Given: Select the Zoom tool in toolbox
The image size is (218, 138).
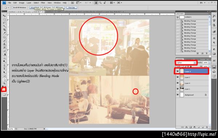Looking at the screenshot, I should 4,84.
